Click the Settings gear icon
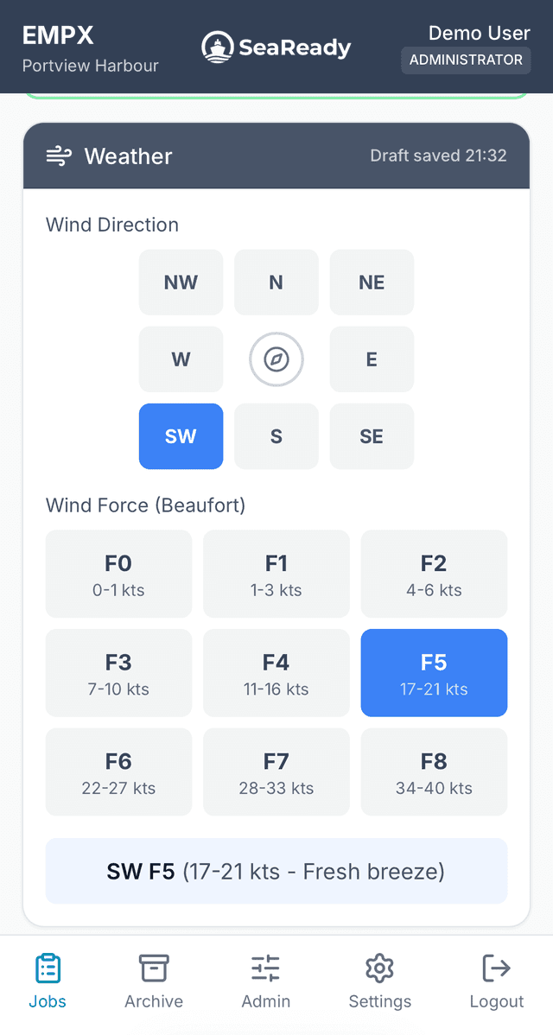This screenshot has height=1035, width=553. click(x=379, y=968)
